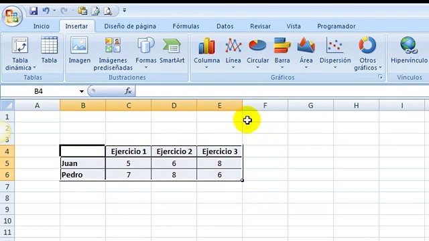Open the Fórmulas tab
The image size is (429, 241).
point(186,26)
